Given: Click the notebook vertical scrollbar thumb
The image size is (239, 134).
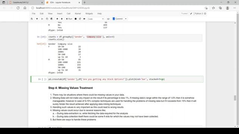Looking at the screenshot, I should click(235, 98).
